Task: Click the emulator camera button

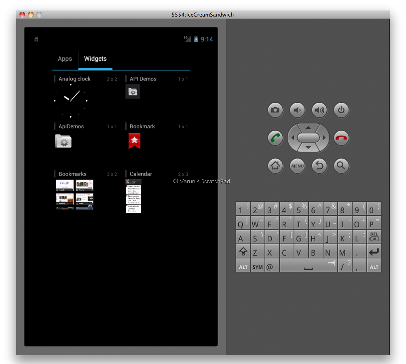Action: [275, 110]
